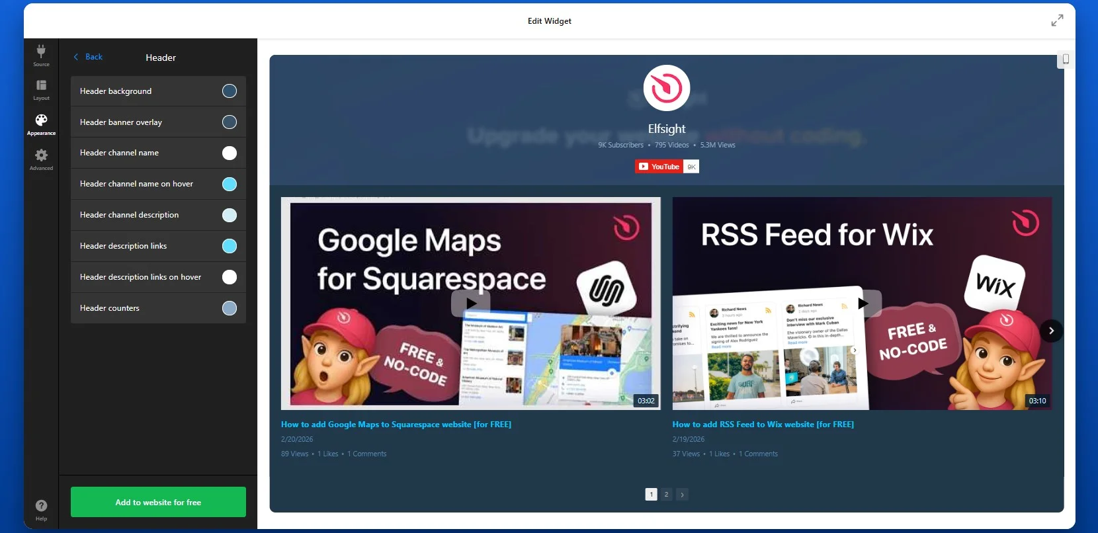The image size is (1098, 533).
Task: Click the 9K Subscribers counter text
Action: point(620,145)
